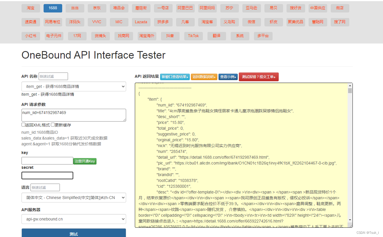Open the 淘宝海外 tab
Screen dimensions: 383x237
pos(147,36)
